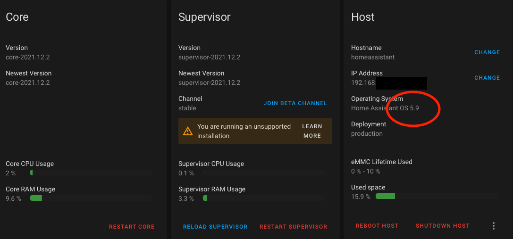The height and width of the screenshot is (239, 513).
Task: Click the '0.1 %' Supervisor CPU value
Action: pyautogui.click(x=186, y=173)
